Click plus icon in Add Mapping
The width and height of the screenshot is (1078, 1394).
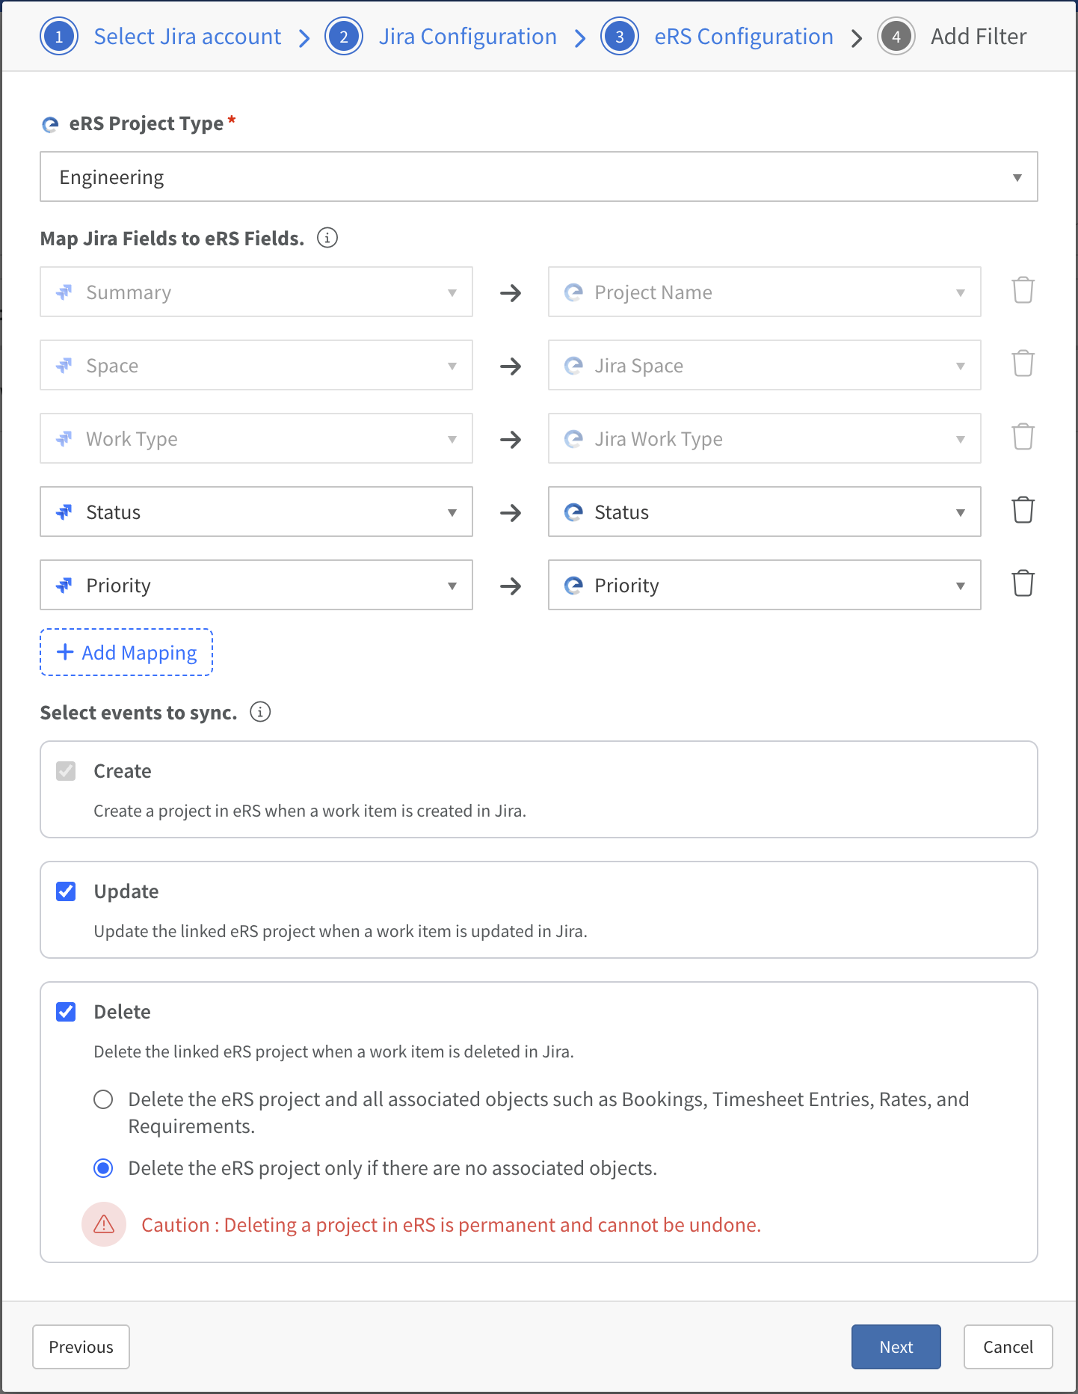66,652
